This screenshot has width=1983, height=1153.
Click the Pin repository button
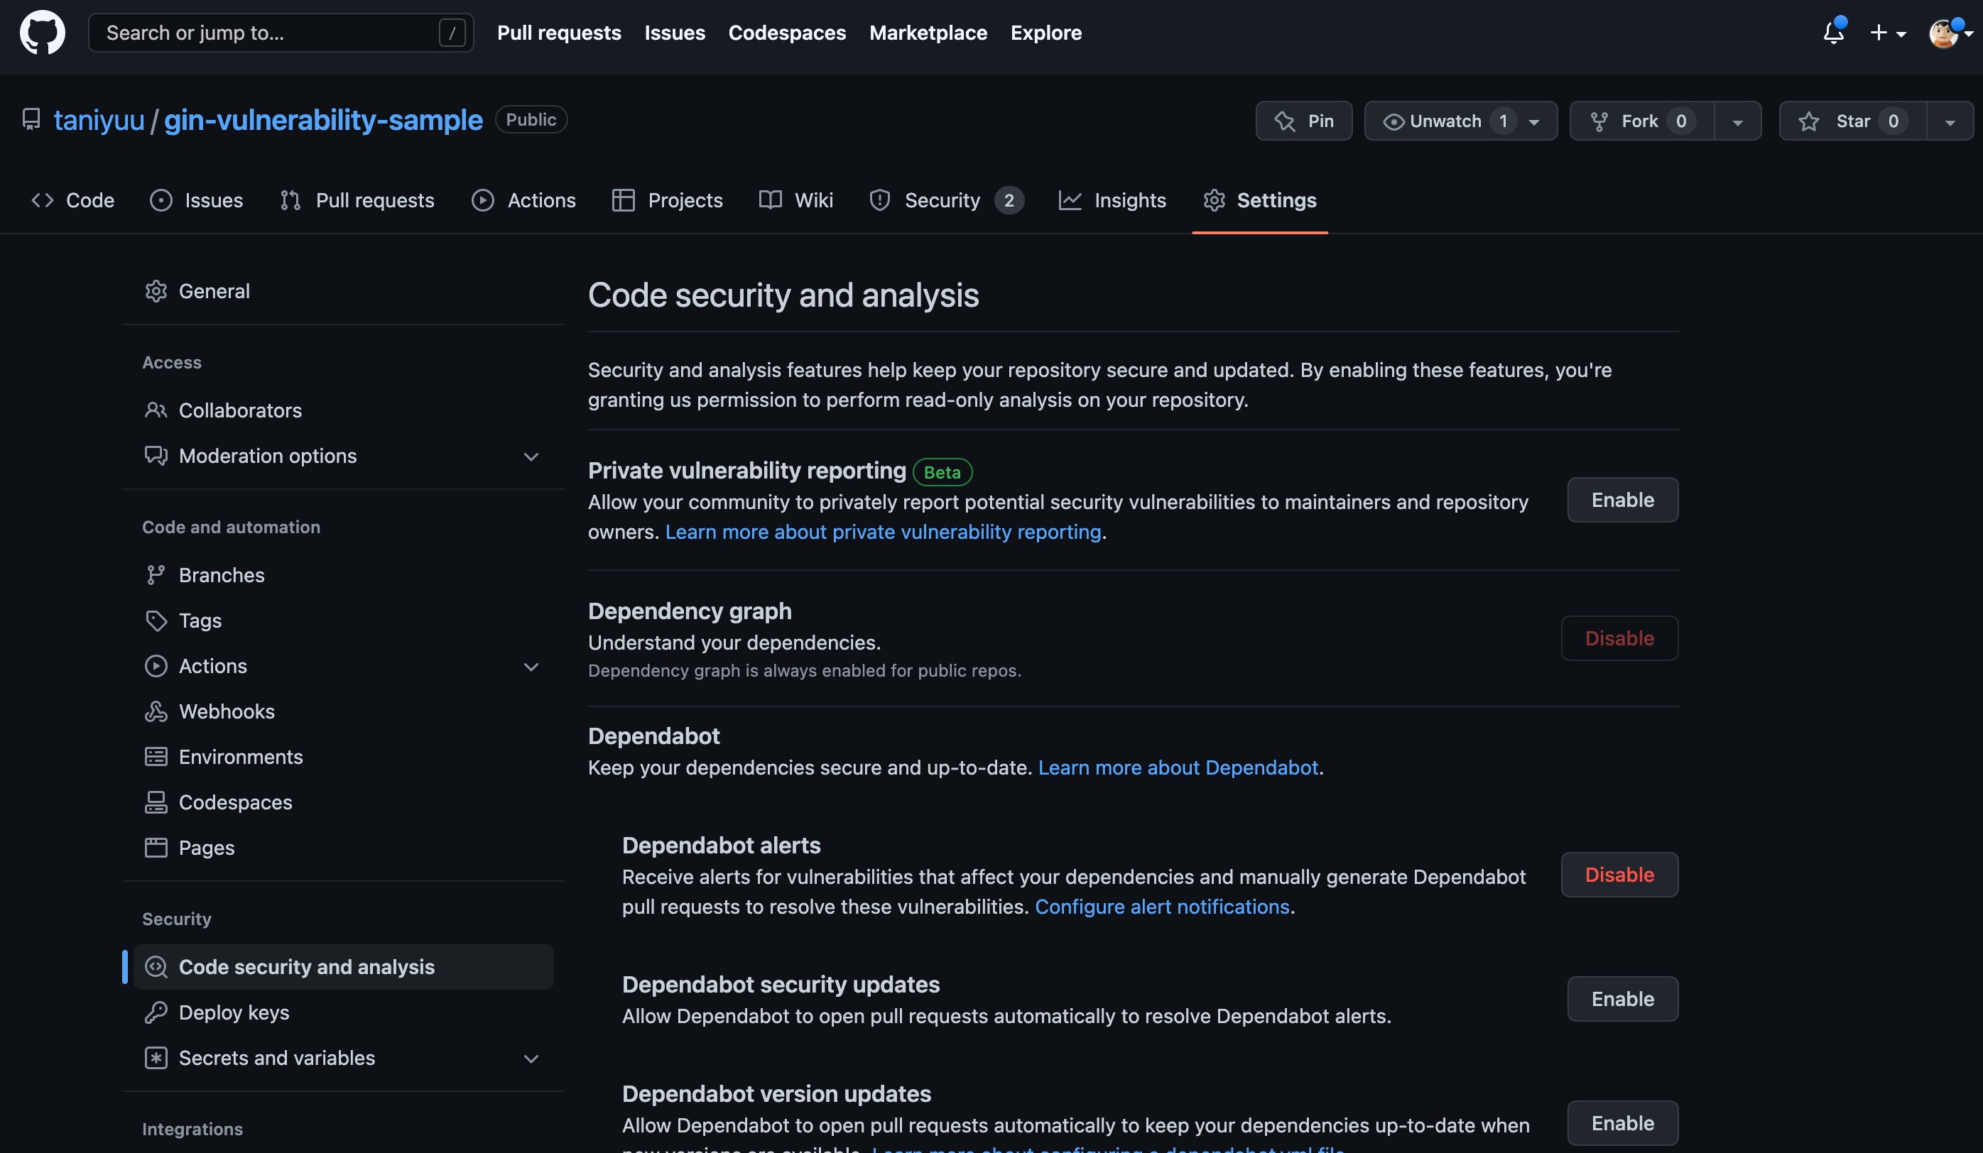[x=1304, y=121]
